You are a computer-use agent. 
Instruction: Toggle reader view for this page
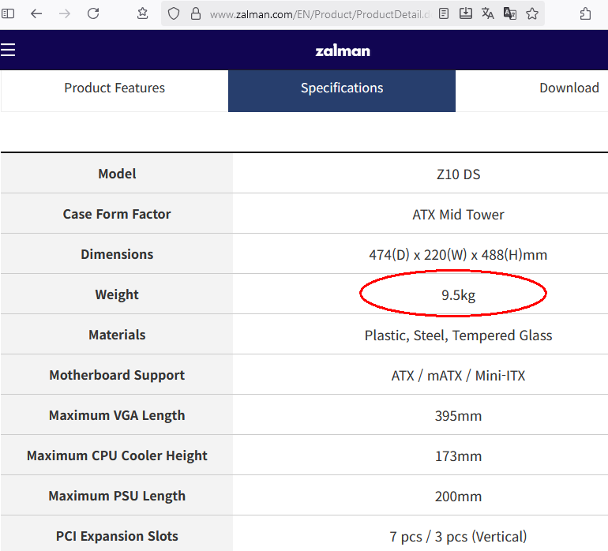pos(445,13)
